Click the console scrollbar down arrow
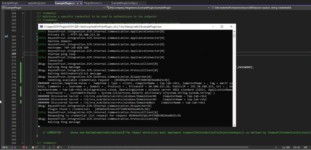Screen dimensions: 311x150 234,125
